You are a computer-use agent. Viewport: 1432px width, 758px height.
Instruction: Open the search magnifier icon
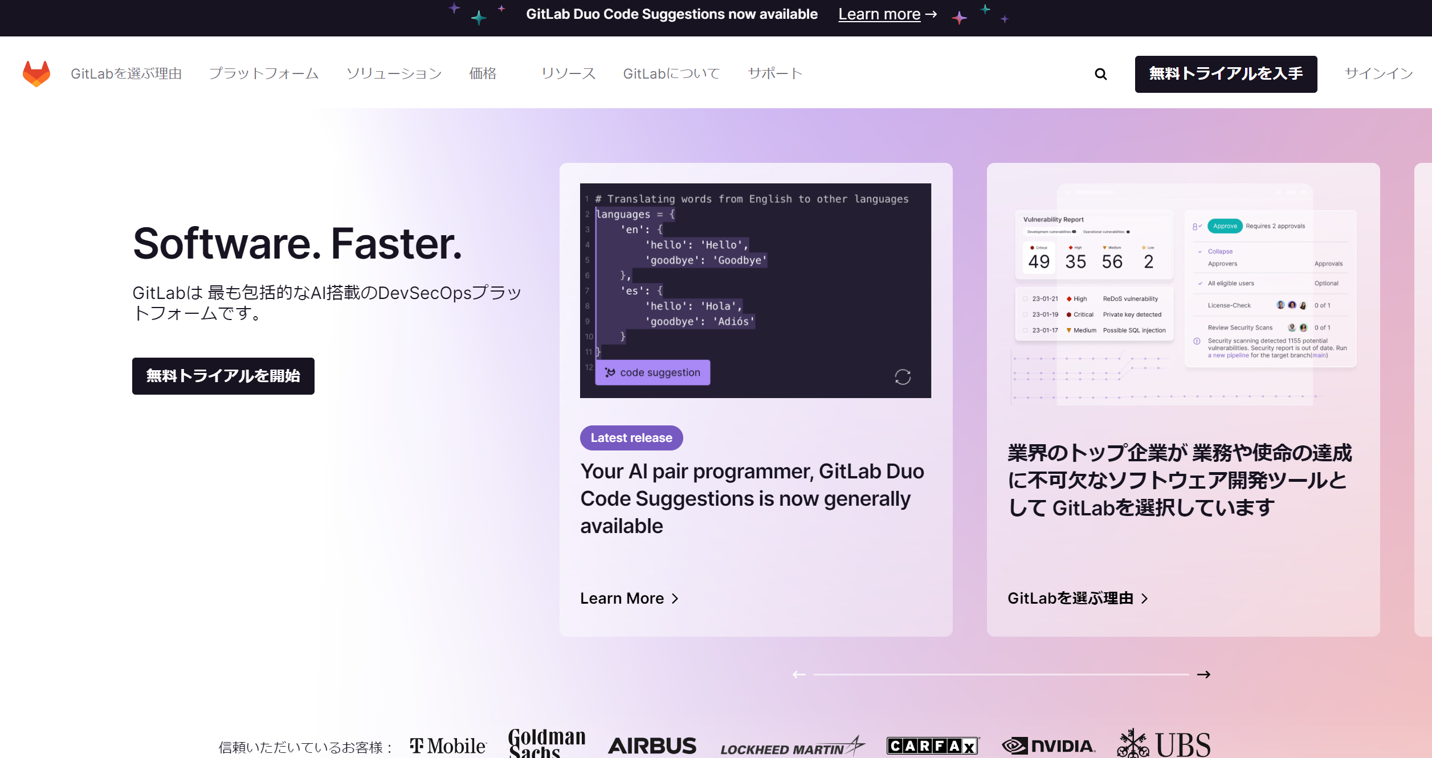click(x=1100, y=73)
